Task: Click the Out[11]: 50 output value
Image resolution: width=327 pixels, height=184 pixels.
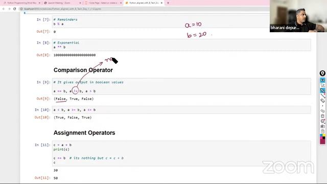Action: pos(56,178)
